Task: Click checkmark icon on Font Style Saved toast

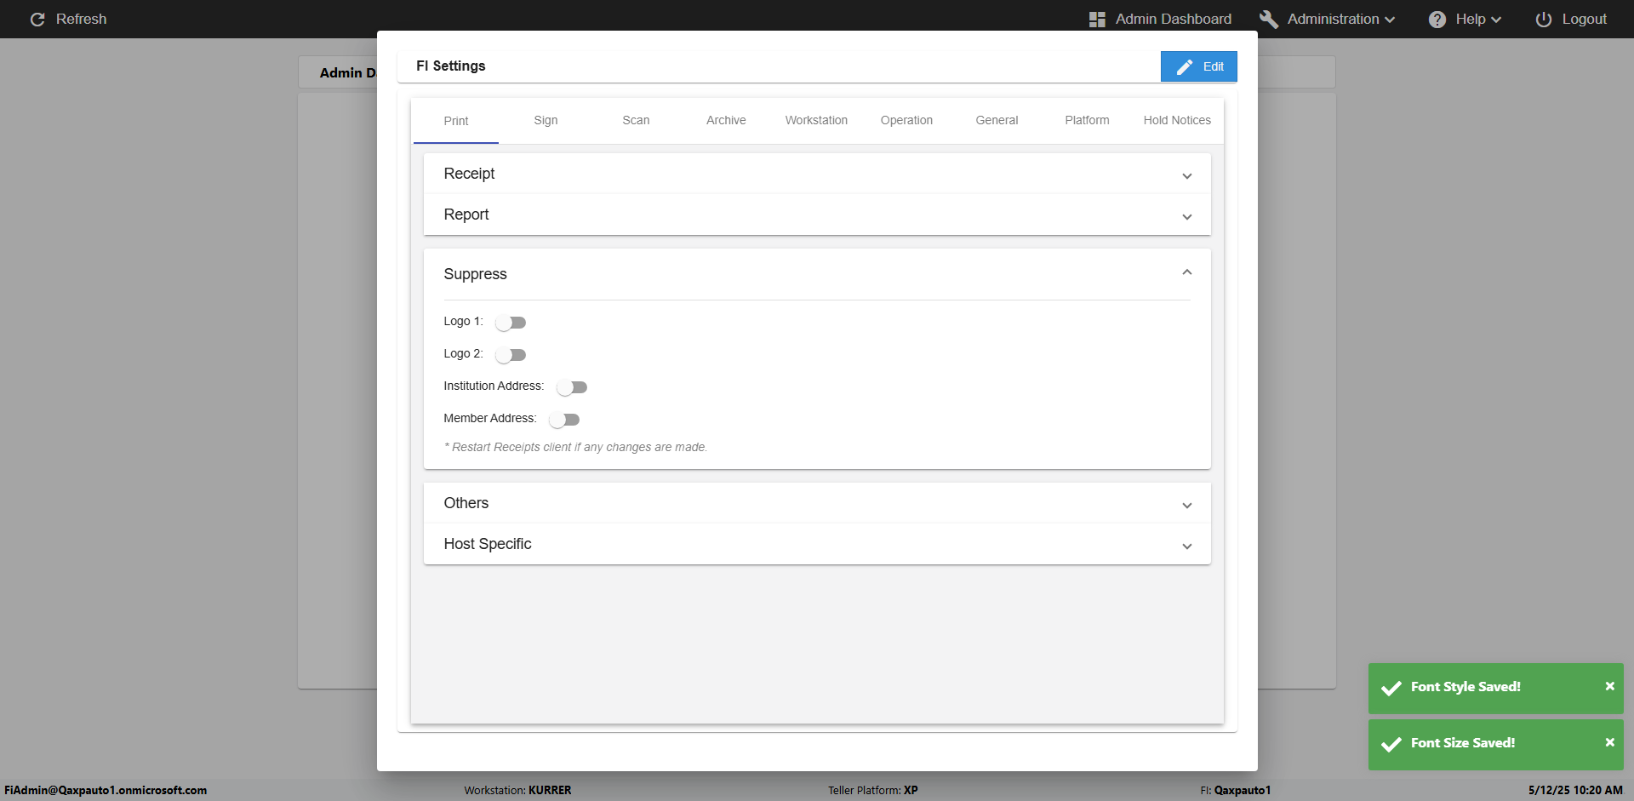Action: 1391,688
